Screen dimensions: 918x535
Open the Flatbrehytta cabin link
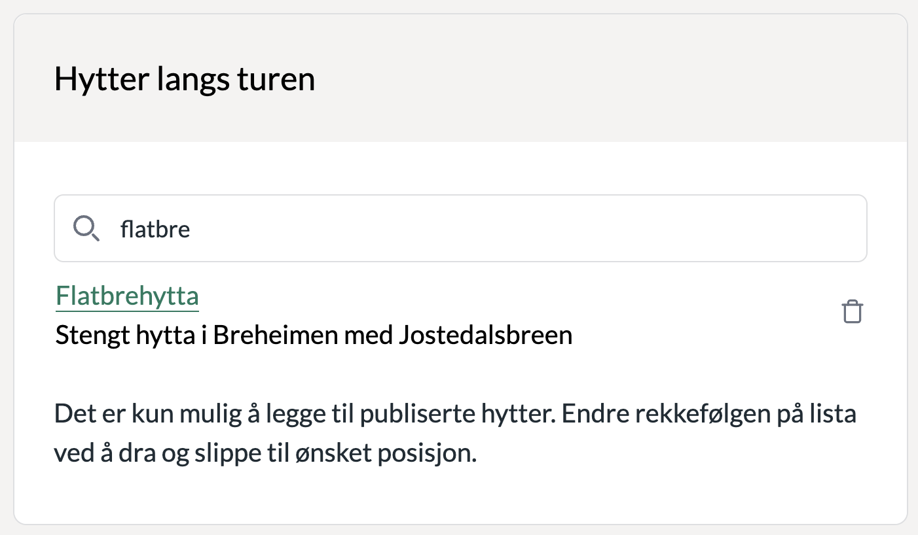[127, 296]
